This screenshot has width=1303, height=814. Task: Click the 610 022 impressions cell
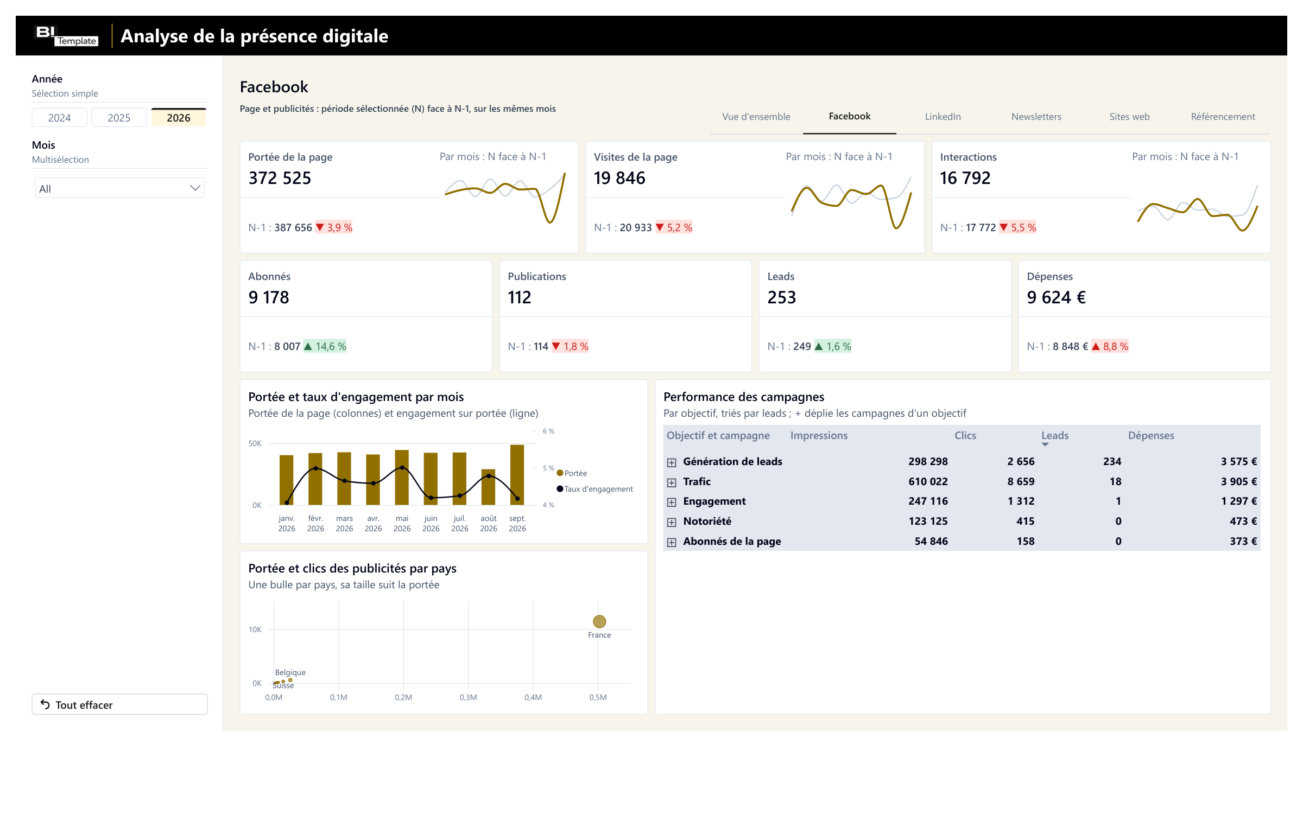928,481
